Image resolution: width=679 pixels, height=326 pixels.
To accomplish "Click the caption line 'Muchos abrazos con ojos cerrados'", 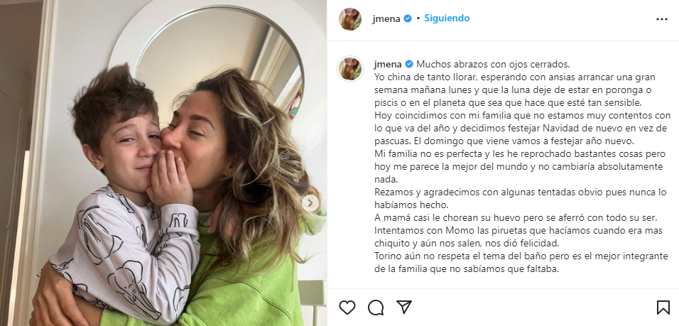I will pos(493,65).
